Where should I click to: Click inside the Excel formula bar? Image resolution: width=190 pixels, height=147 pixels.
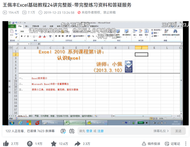tap(110, 44)
